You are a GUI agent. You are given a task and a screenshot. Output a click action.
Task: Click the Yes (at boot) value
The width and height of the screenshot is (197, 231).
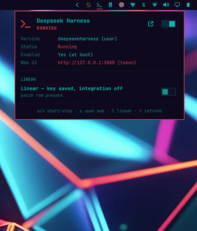click(x=75, y=55)
